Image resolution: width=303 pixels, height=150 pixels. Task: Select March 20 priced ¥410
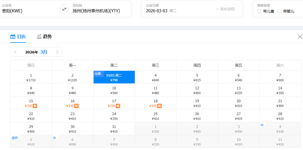tap(239, 103)
